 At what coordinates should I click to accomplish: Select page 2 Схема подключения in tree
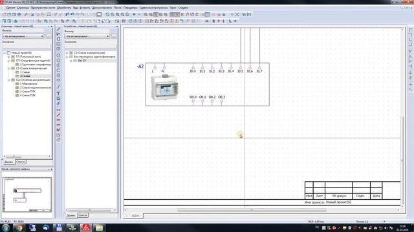coord(36,88)
